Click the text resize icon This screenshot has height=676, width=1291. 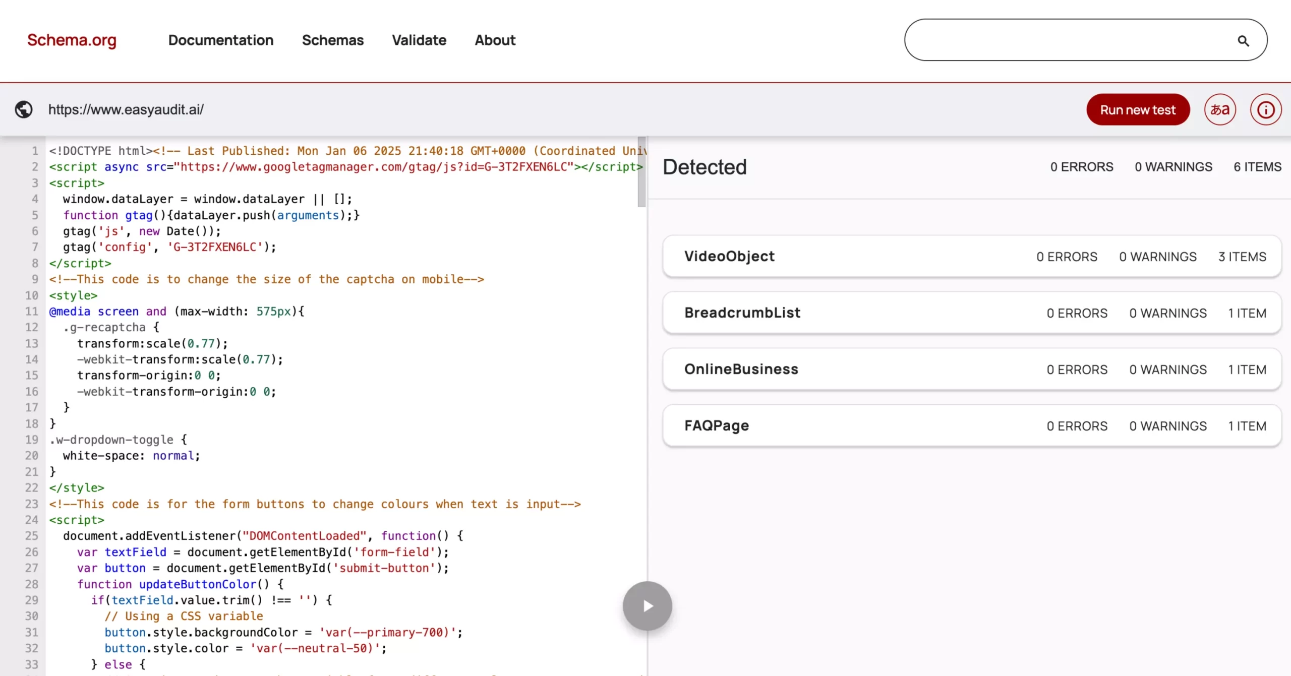pos(1221,109)
